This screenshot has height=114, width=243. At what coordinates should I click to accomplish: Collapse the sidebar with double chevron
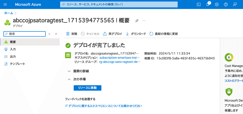[x=56, y=34]
